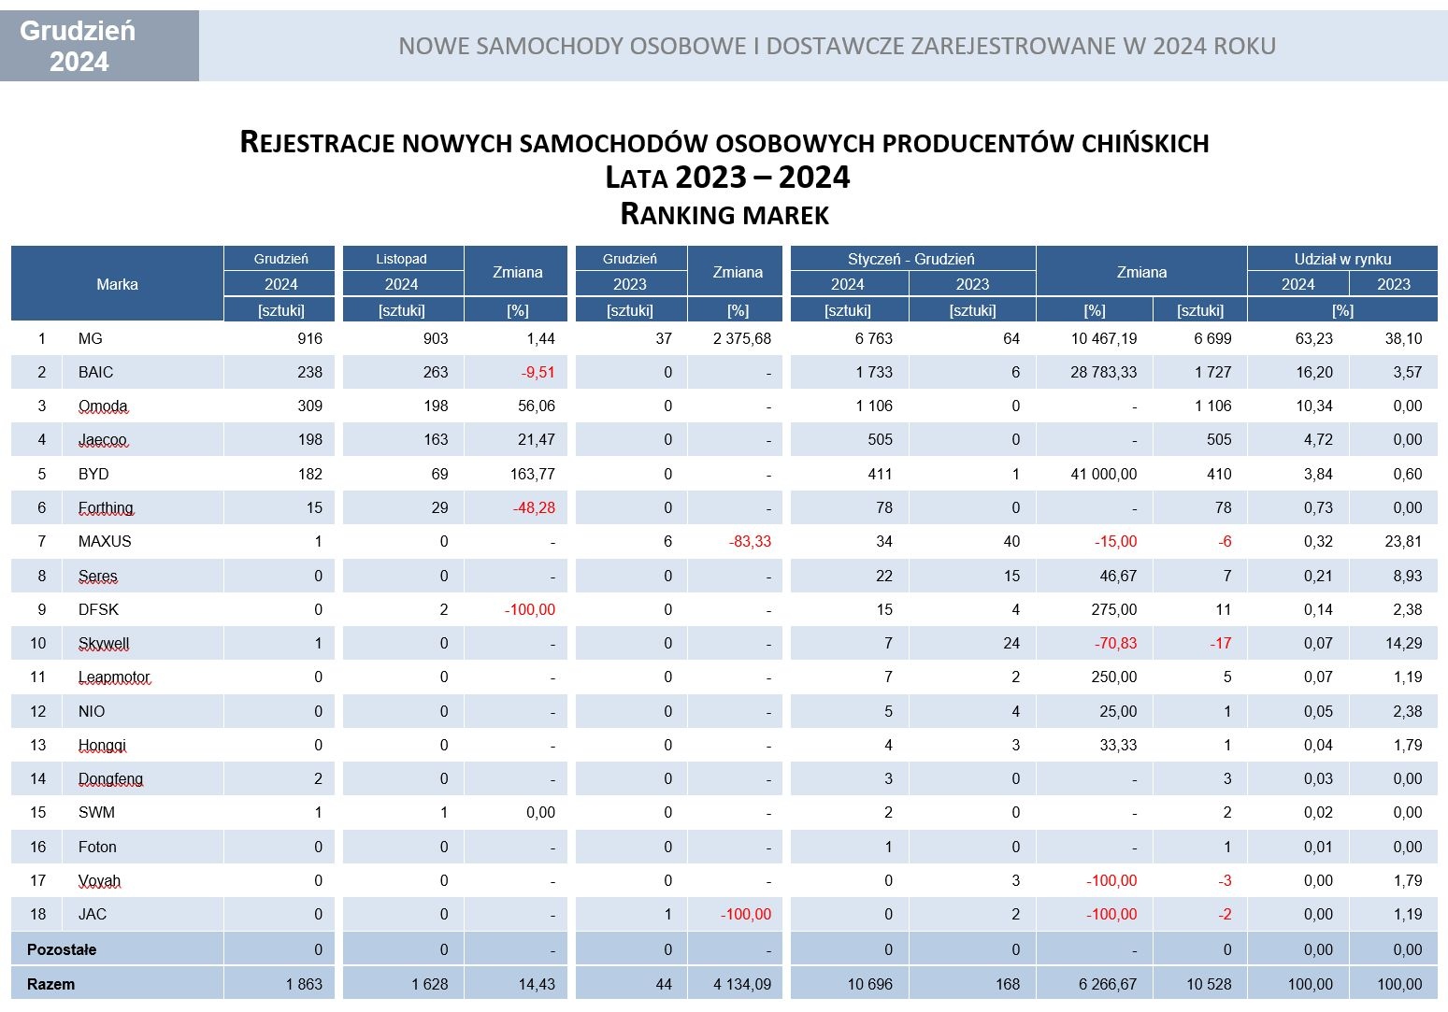Select the BYD brand name
The image size is (1448, 1012).
coord(93,474)
